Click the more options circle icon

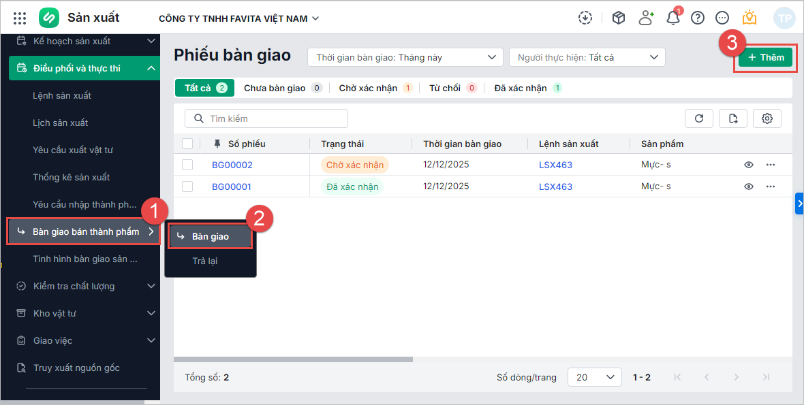pos(722,18)
